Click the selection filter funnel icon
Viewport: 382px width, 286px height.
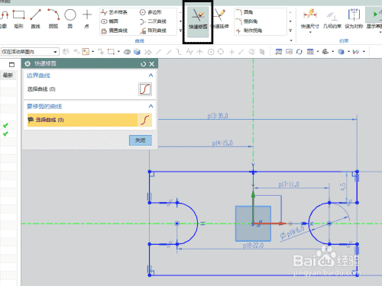(x=86, y=52)
